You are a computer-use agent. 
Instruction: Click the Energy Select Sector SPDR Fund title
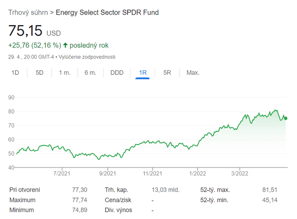coord(107,12)
